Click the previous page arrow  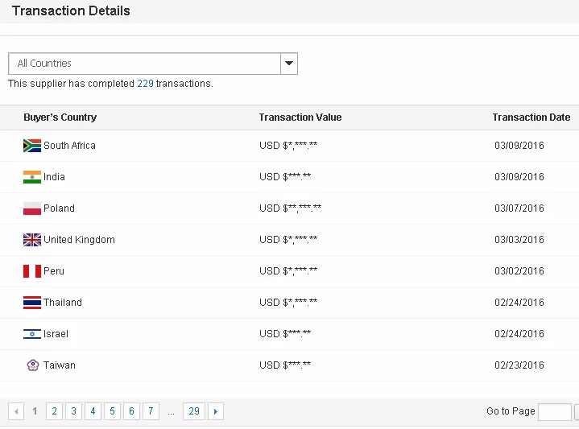point(16,411)
